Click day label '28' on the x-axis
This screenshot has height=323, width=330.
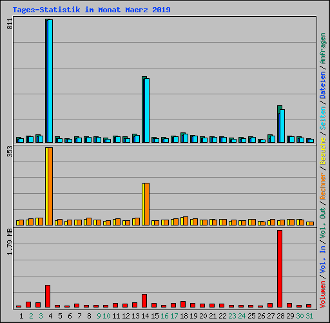[280, 316]
